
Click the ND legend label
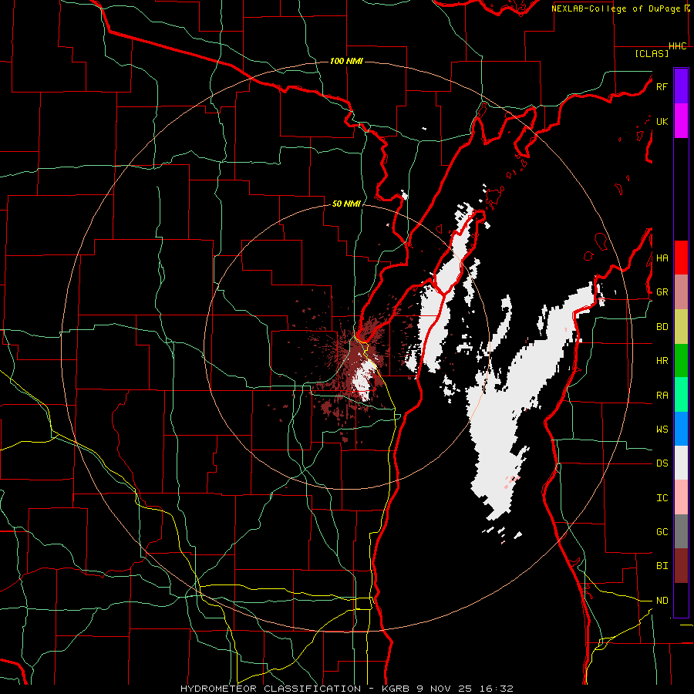(x=662, y=601)
